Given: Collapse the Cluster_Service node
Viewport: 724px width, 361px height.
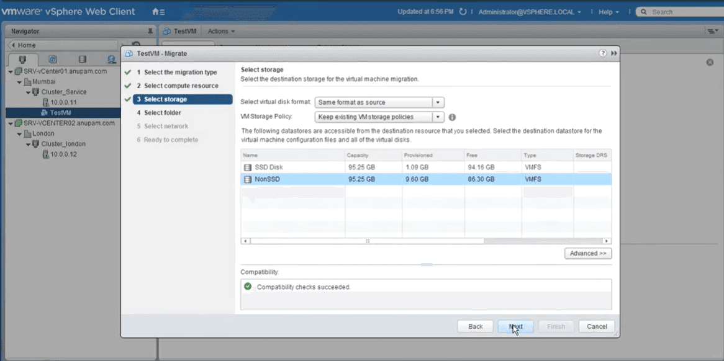Looking at the screenshot, I should 28,92.
